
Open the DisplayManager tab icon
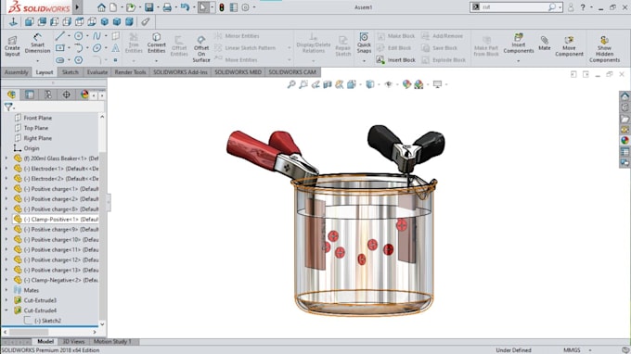(x=84, y=95)
